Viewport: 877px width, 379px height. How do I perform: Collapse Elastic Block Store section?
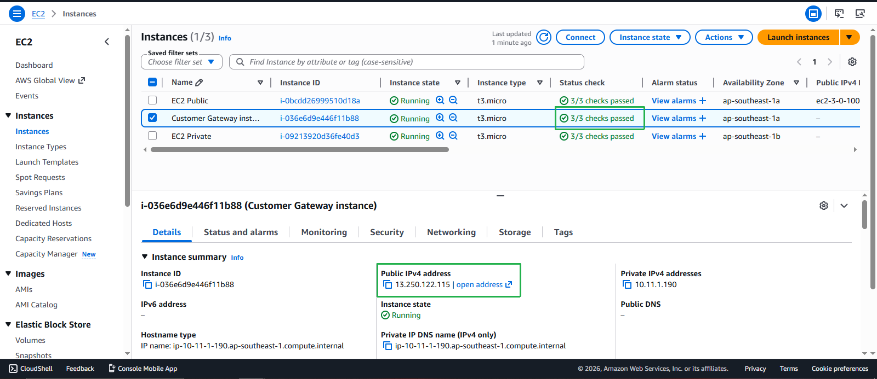8,324
